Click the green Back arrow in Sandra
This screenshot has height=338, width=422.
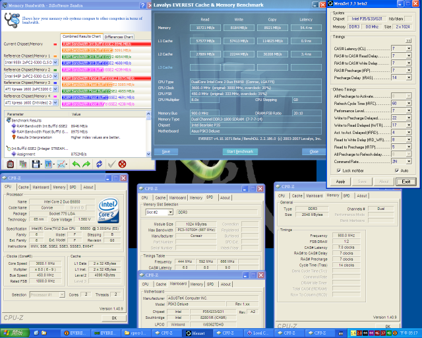(x=76, y=164)
